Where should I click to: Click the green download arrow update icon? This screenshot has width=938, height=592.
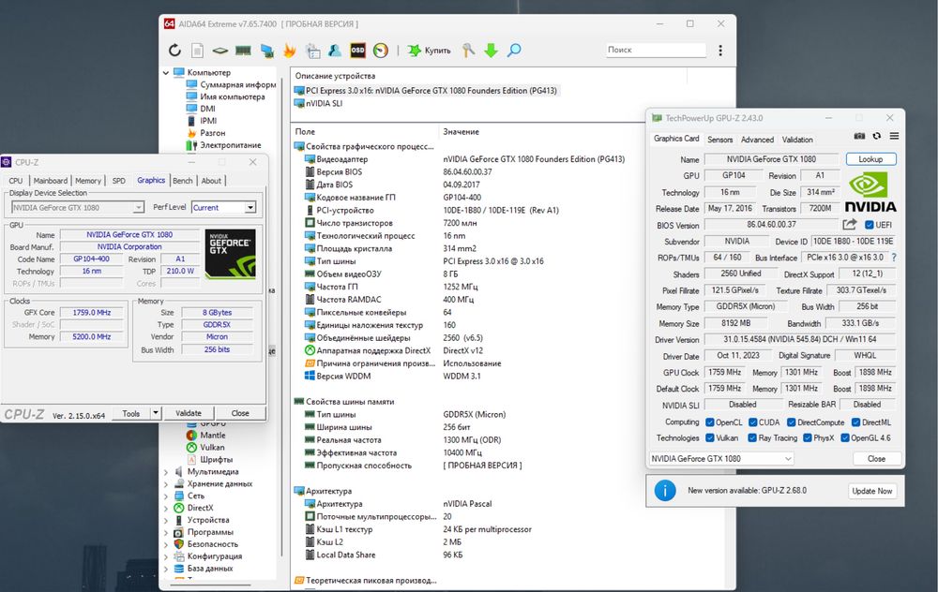click(491, 51)
